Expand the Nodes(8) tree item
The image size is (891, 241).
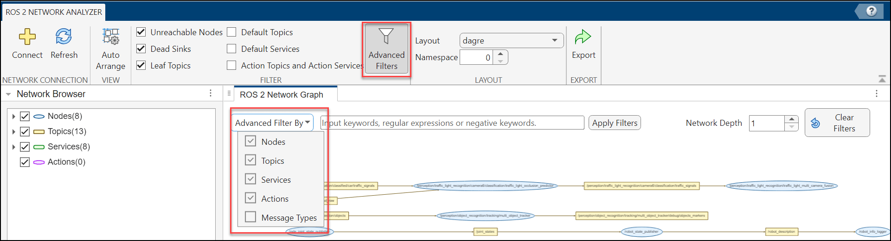pos(13,116)
